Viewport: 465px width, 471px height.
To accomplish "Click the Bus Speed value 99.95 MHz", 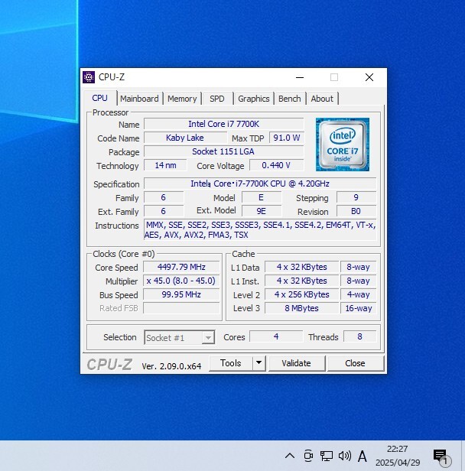I will 181,294.
